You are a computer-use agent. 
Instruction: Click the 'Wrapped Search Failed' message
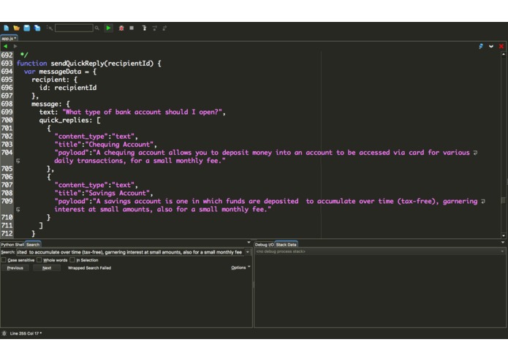(x=89, y=268)
